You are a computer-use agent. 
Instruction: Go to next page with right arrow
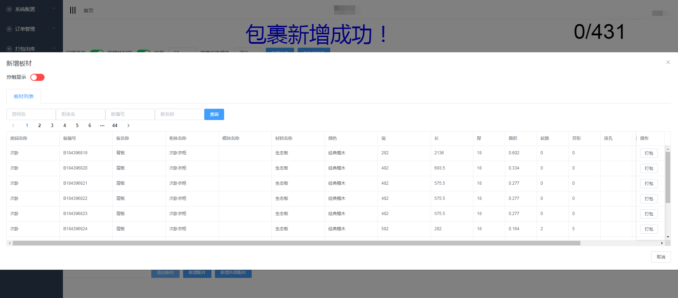pyautogui.click(x=128, y=125)
